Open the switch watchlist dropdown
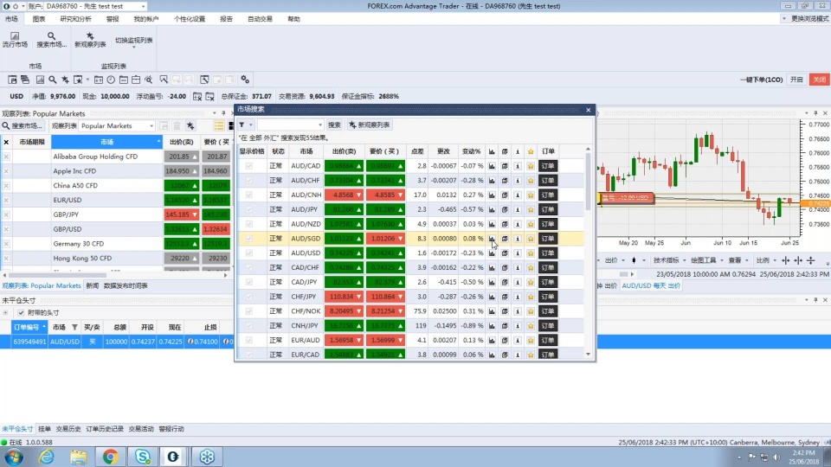 pos(133,40)
